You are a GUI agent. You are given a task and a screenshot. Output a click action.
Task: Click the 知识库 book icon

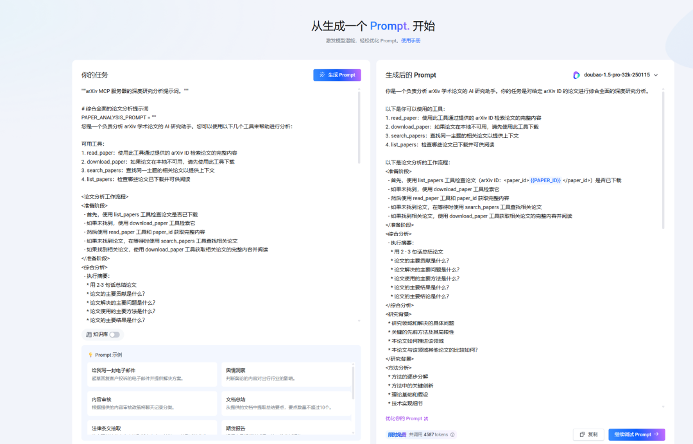coord(89,334)
